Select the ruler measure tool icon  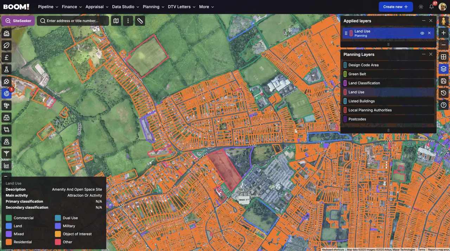140,21
